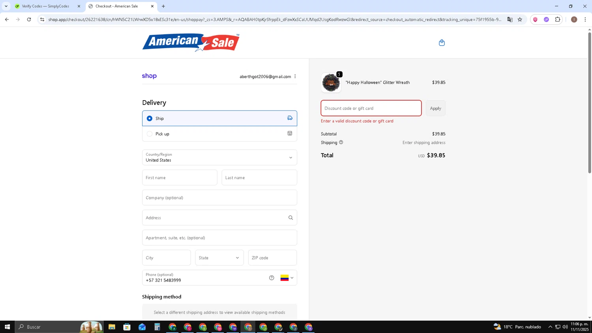
Task: Click the Halloween Glitter Wreath thumbnail
Action: click(331, 82)
